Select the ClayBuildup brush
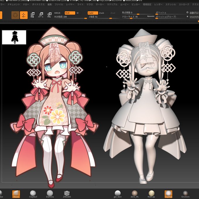This screenshot has width=199, height=199. [x=33, y=194]
